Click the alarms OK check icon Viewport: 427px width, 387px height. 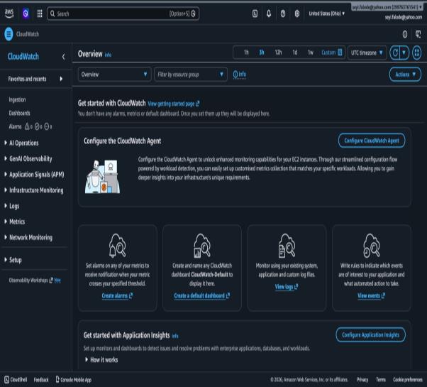pyautogui.click(x=37, y=126)
